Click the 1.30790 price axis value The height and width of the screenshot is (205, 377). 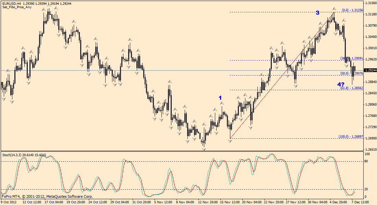click(371, 25)
